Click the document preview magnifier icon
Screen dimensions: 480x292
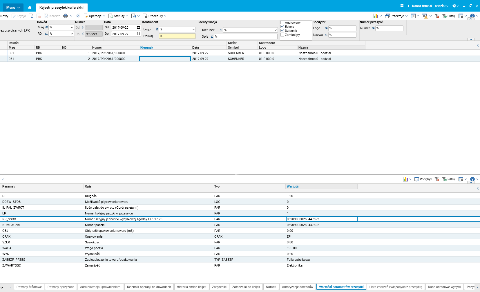[31, 16]
